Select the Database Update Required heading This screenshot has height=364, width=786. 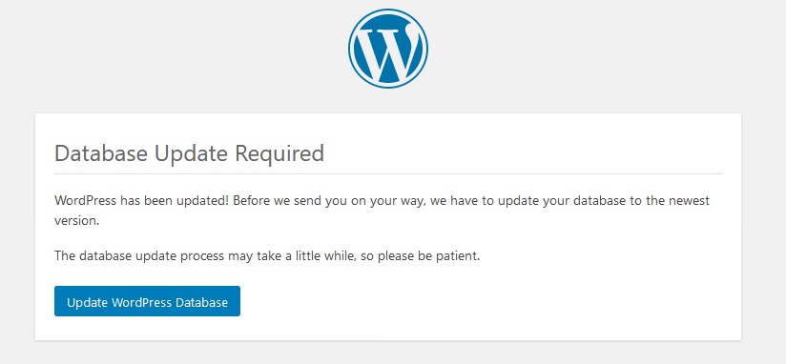189,153
